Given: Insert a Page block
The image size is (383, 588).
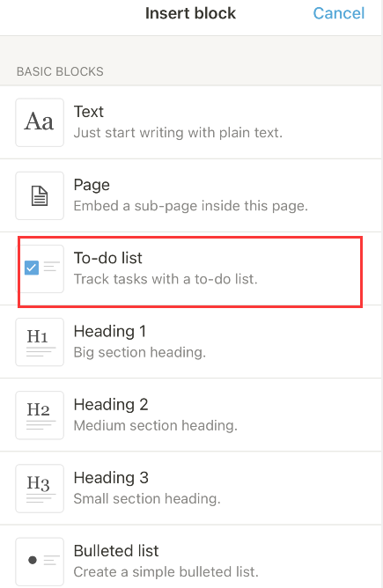Looking at the screenshot, I should pos(191,195).
